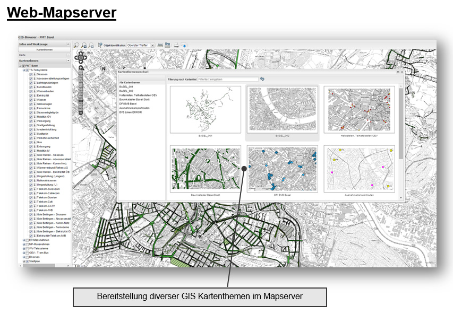Viewport: 453px width, 314px height.
Task: Open the Oberster Treffer dropdown
Action: (x=152, y=46)
